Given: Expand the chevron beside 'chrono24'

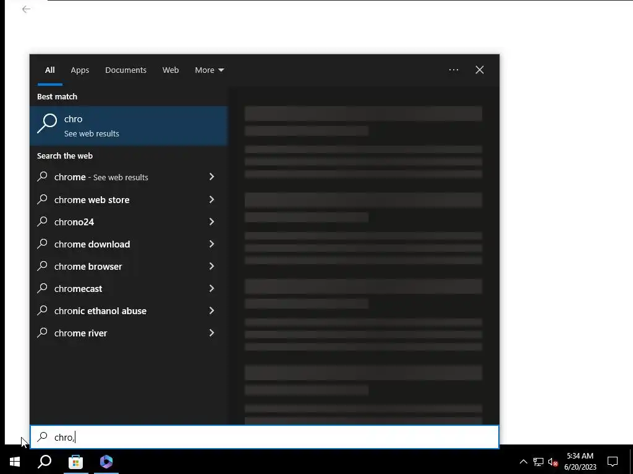Looking at the screenshot, I should pyautogui.click(x=211, y=222).
